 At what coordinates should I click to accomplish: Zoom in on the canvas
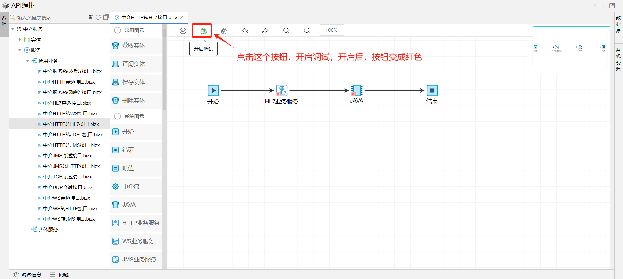point(286,30)
